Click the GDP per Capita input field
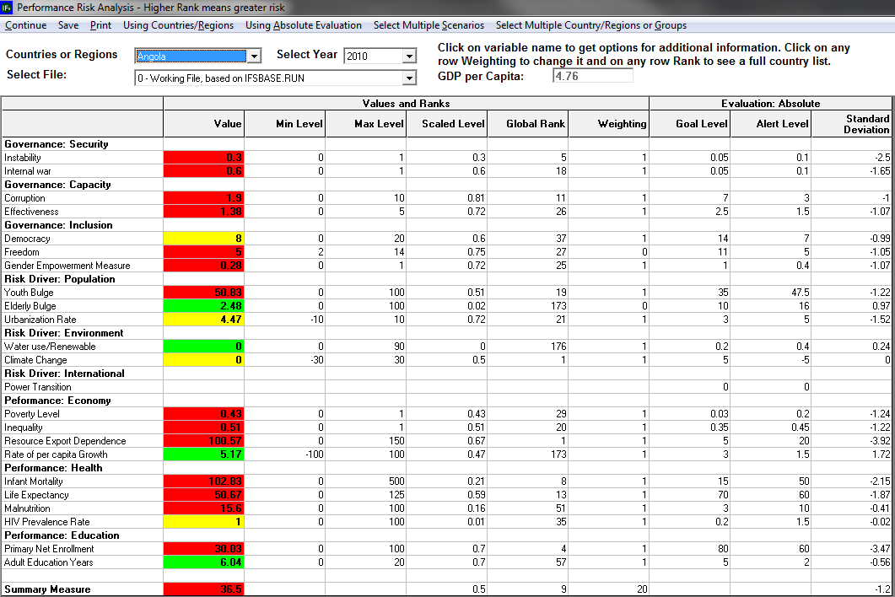 click(595, 75)
